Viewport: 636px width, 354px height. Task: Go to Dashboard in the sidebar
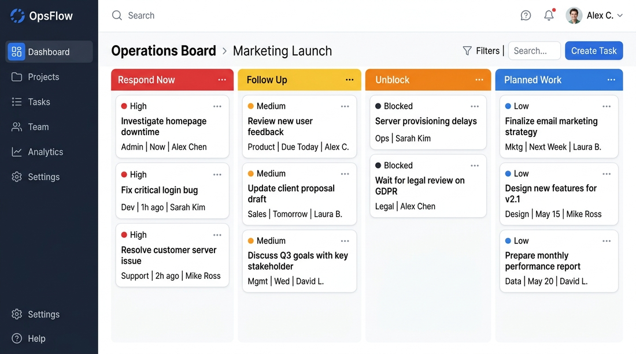[x=49, y=52]
